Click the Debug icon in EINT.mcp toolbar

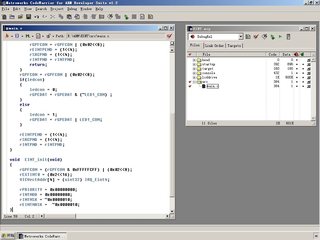click(x=272, y=37)
